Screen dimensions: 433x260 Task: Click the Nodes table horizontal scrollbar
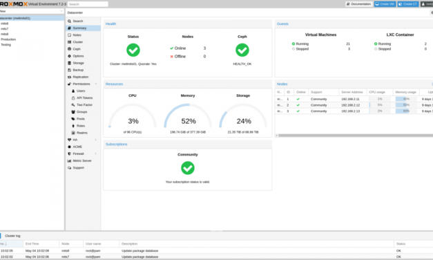[356, 136]
